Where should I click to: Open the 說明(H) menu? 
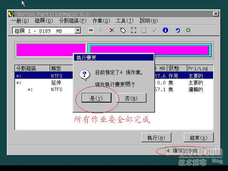click(149, 21)
